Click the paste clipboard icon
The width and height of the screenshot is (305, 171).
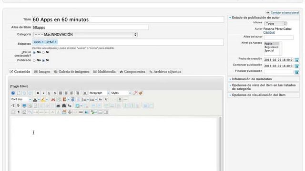[x=64, y=99]
